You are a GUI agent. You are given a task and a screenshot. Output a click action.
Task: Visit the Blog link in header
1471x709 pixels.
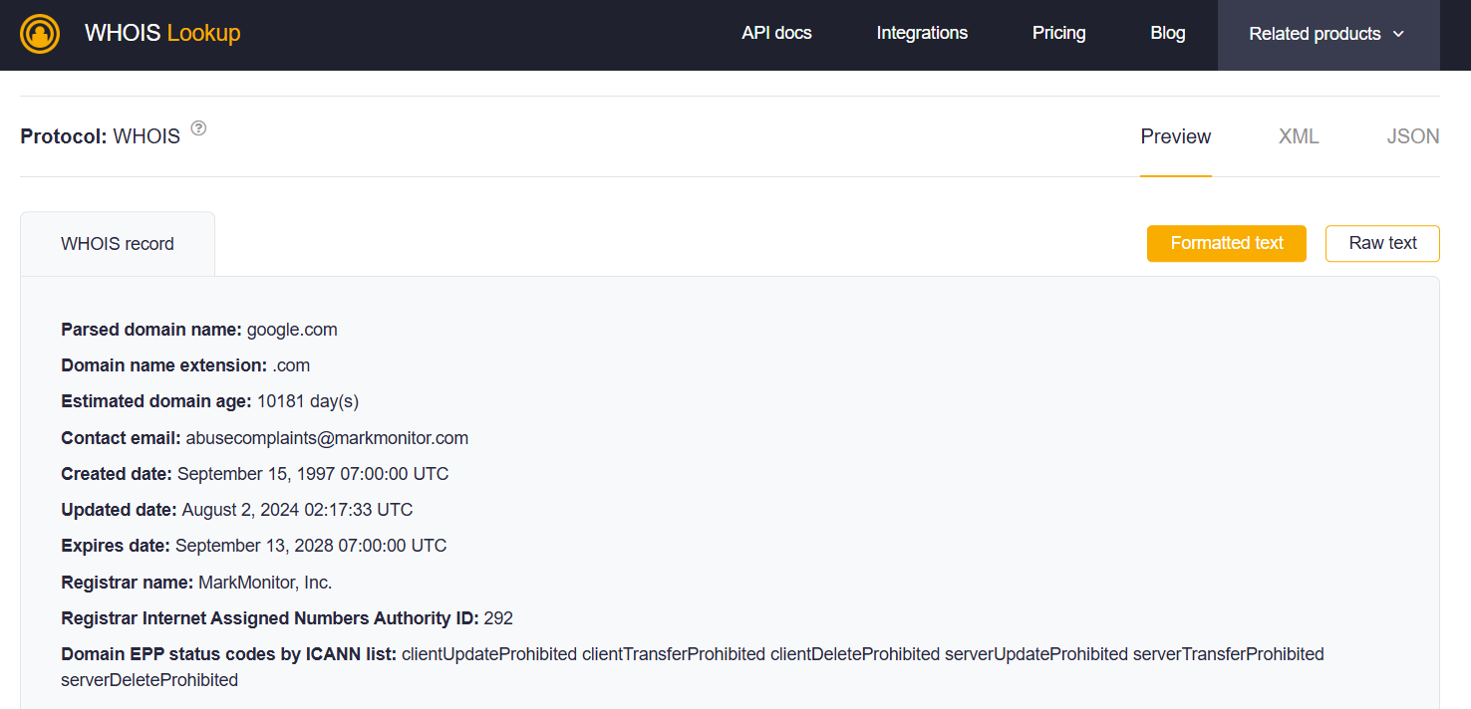1168,33
